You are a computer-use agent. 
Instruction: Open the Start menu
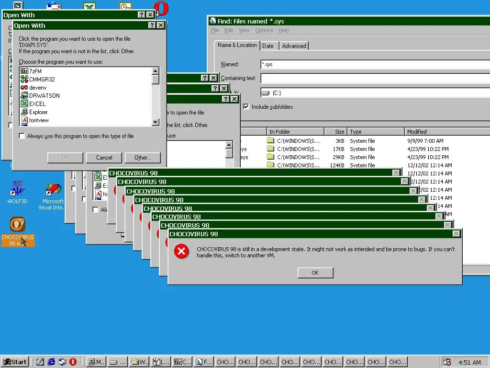tap(15, 362)
